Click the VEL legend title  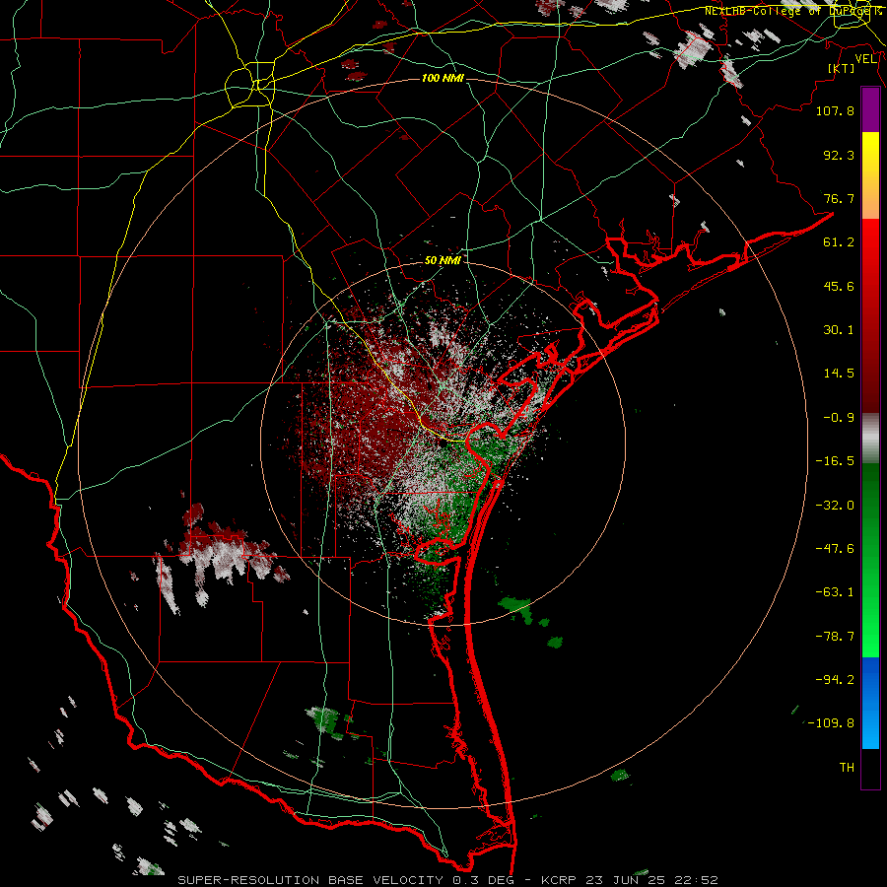(x=865, y=59)
